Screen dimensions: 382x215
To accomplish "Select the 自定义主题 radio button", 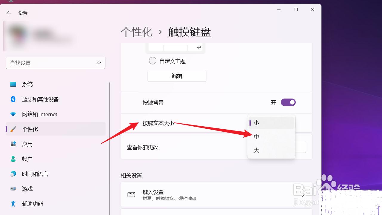I will coord(153,60).
